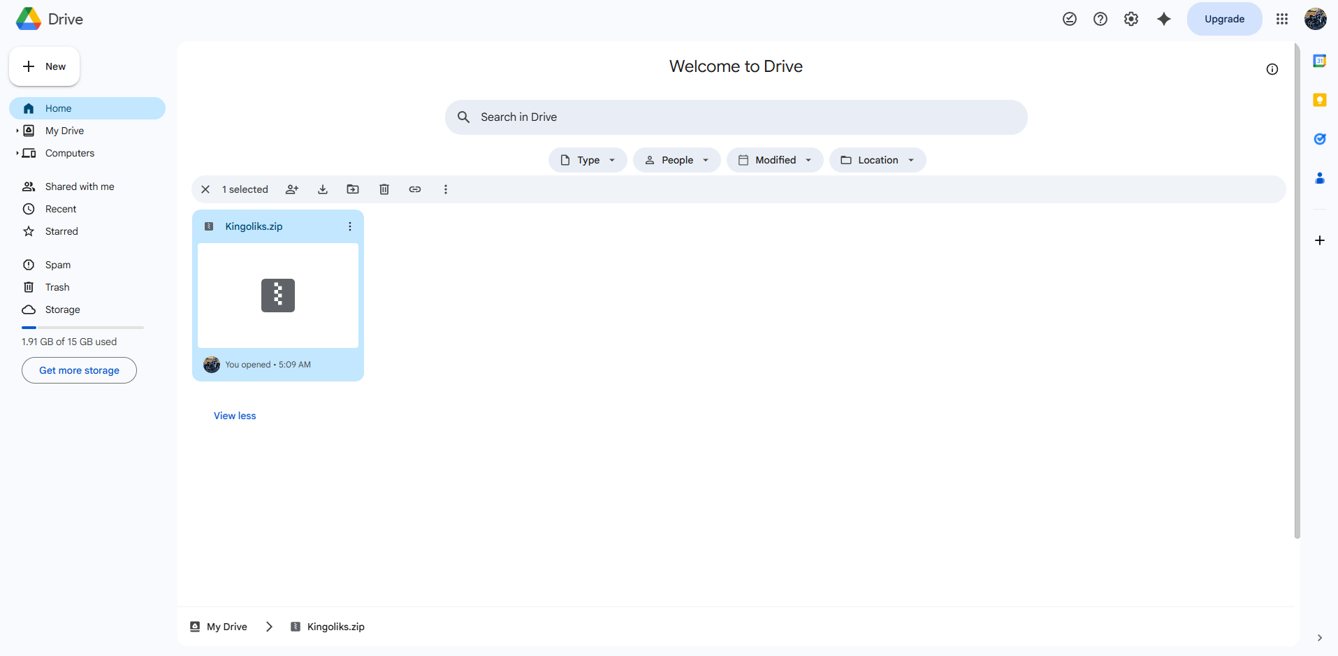This screenshot has width=1338, height=656.
Task: Expand the Location filter dropdown
Action: pos(878,160)
